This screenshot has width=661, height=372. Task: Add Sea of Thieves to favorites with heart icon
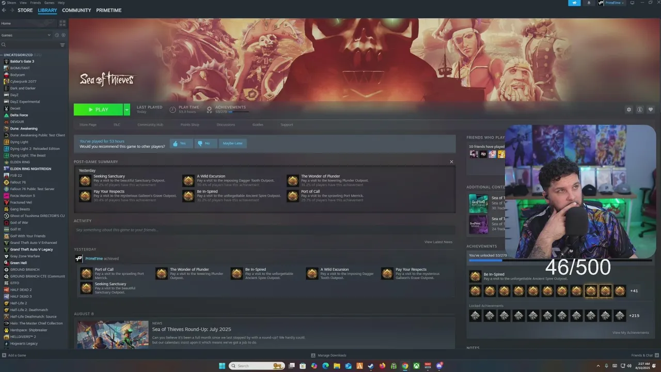click(x=651, y=110)
